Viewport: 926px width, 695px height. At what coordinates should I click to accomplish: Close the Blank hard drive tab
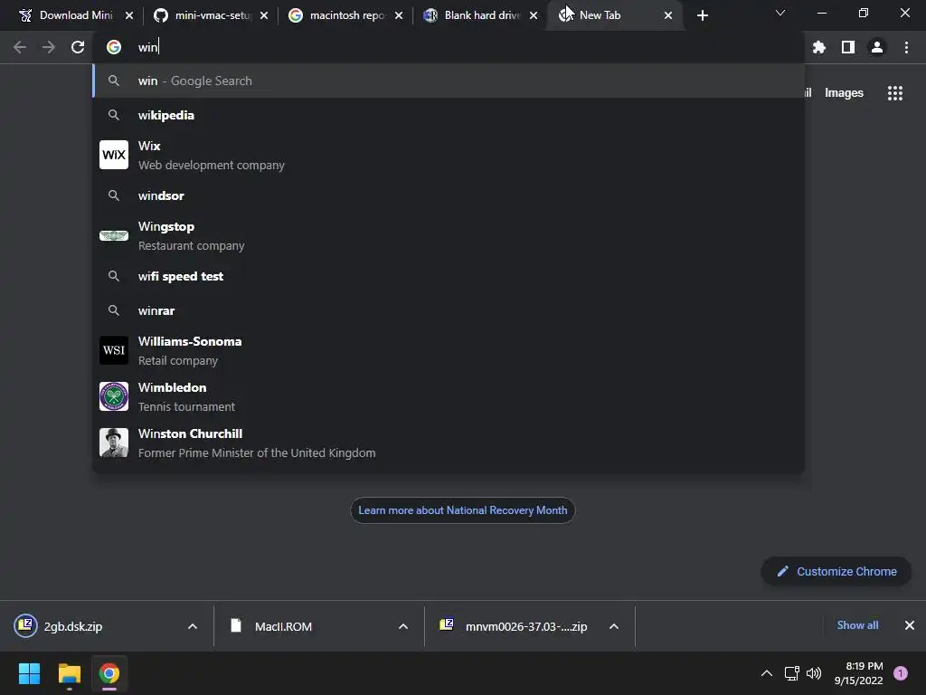pyautogui.click(x=534, y=15)
